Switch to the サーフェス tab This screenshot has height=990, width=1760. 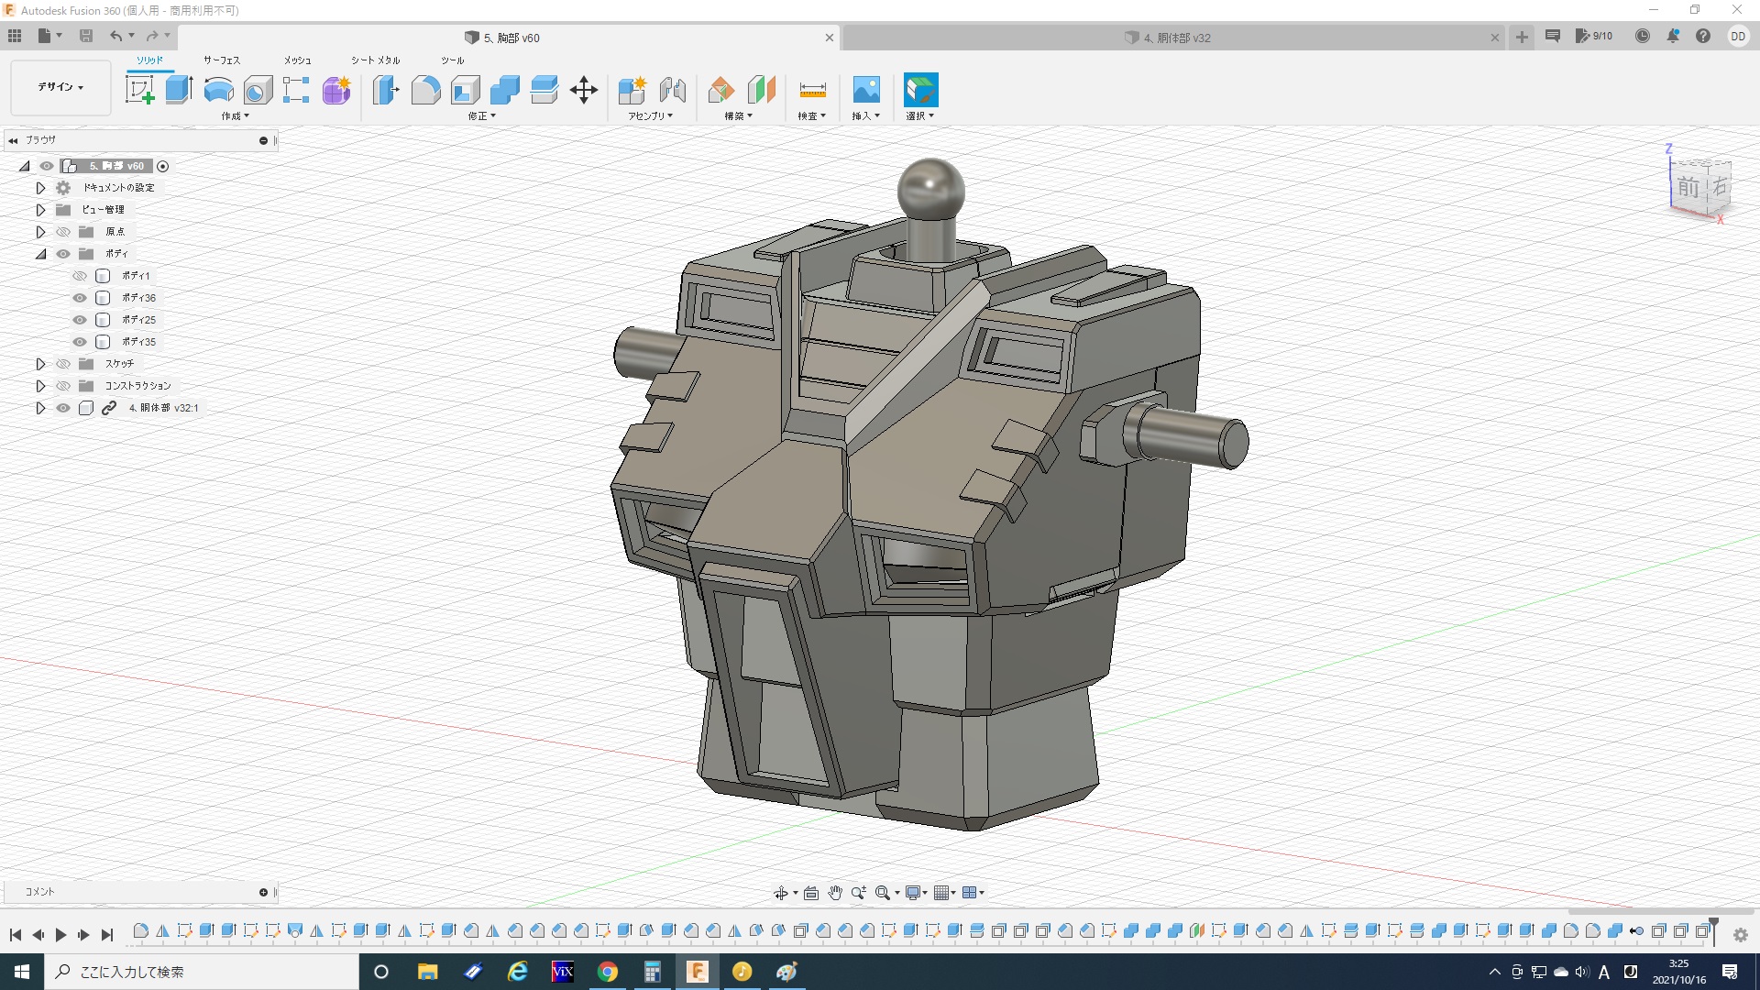(222, 60)
